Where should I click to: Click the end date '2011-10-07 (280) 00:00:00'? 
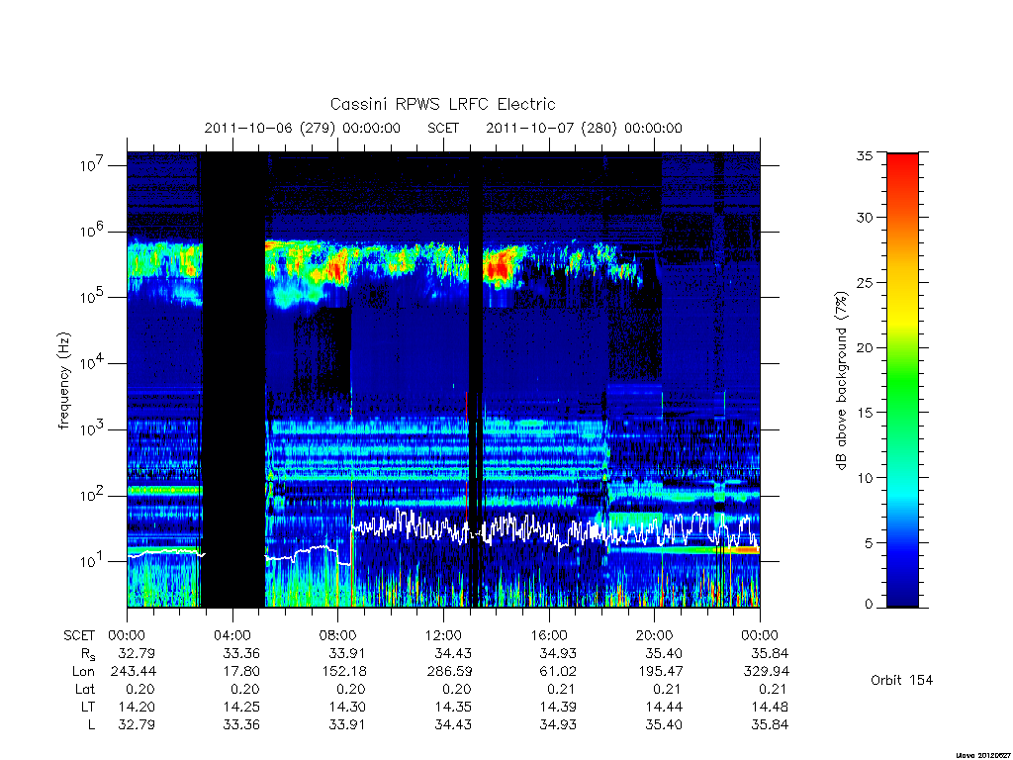584,128
